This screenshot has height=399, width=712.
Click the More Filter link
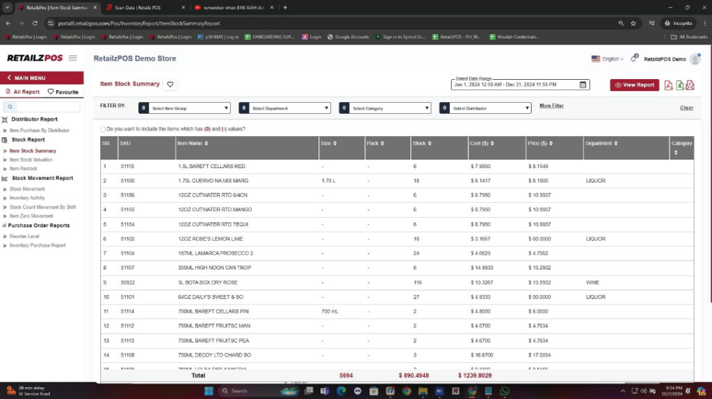tap(551, 106)
